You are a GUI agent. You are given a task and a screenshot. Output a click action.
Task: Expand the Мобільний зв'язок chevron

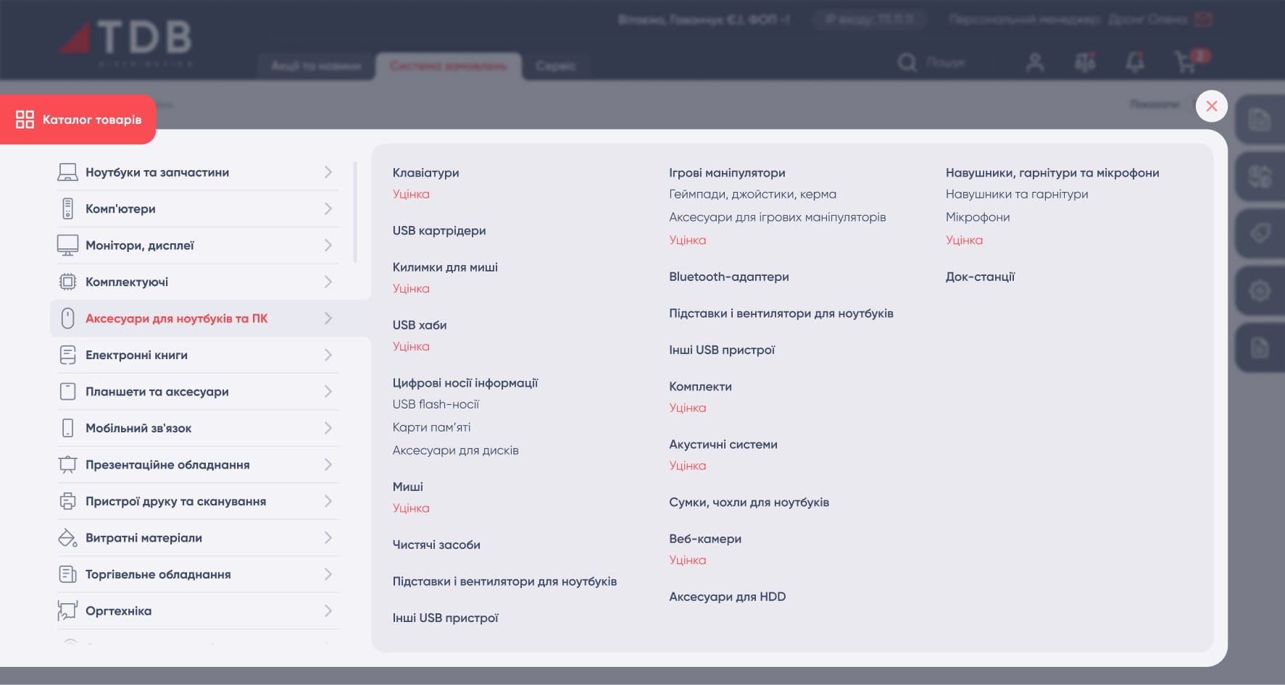pos(328,428)
